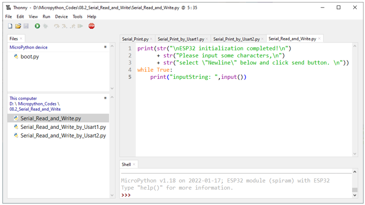Image resolution: width=365 pixels, height=205 pixels.
Task: Navigate to Micropython_Codes folder in path
Action: pyautogui.click(x=37, y=103)
